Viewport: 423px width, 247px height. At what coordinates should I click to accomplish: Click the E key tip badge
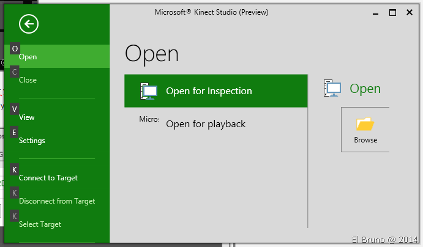15,132
